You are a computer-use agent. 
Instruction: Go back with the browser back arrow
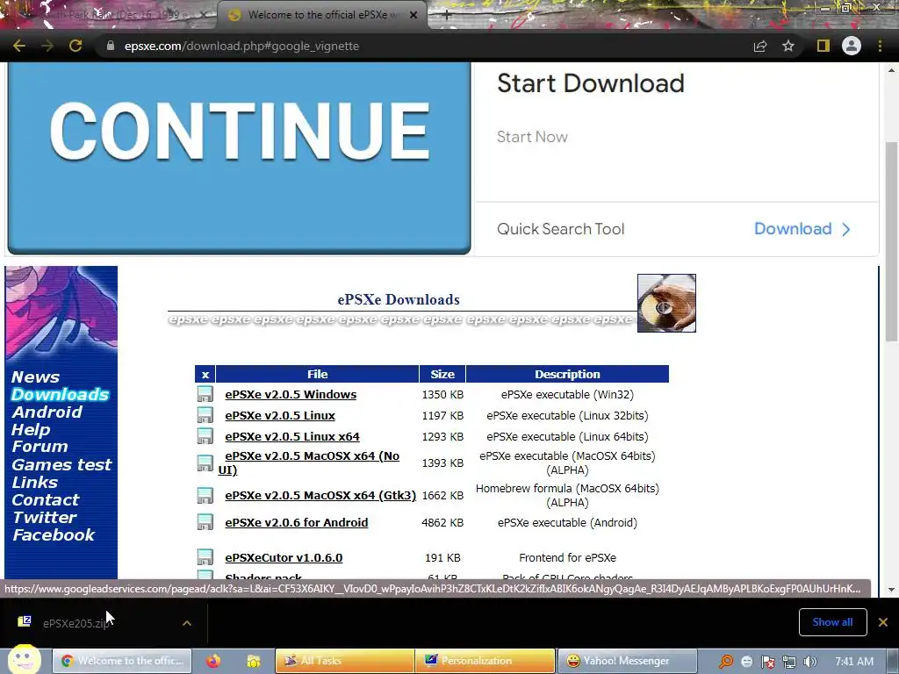coord(19,46)
